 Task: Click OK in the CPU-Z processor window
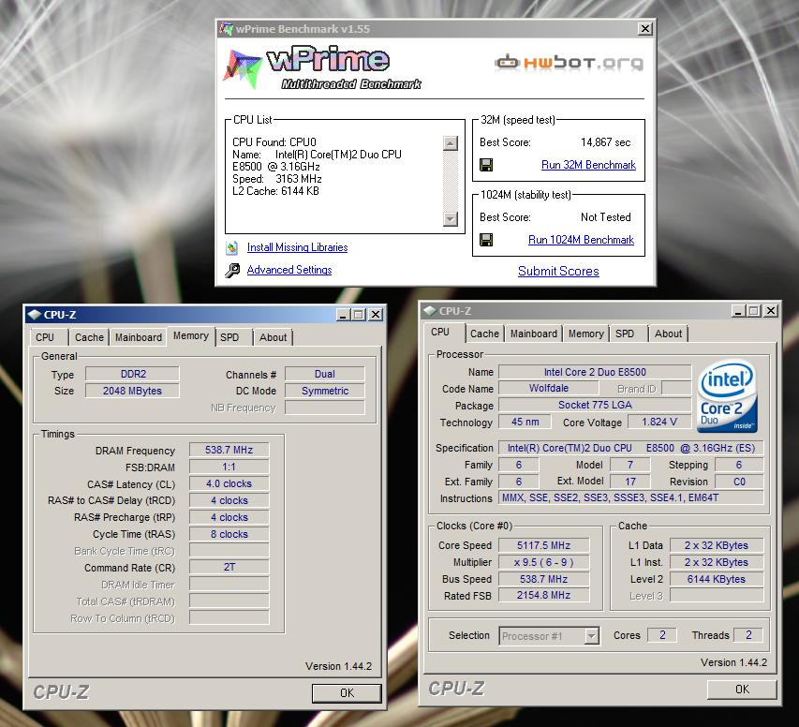coord(742,690)
